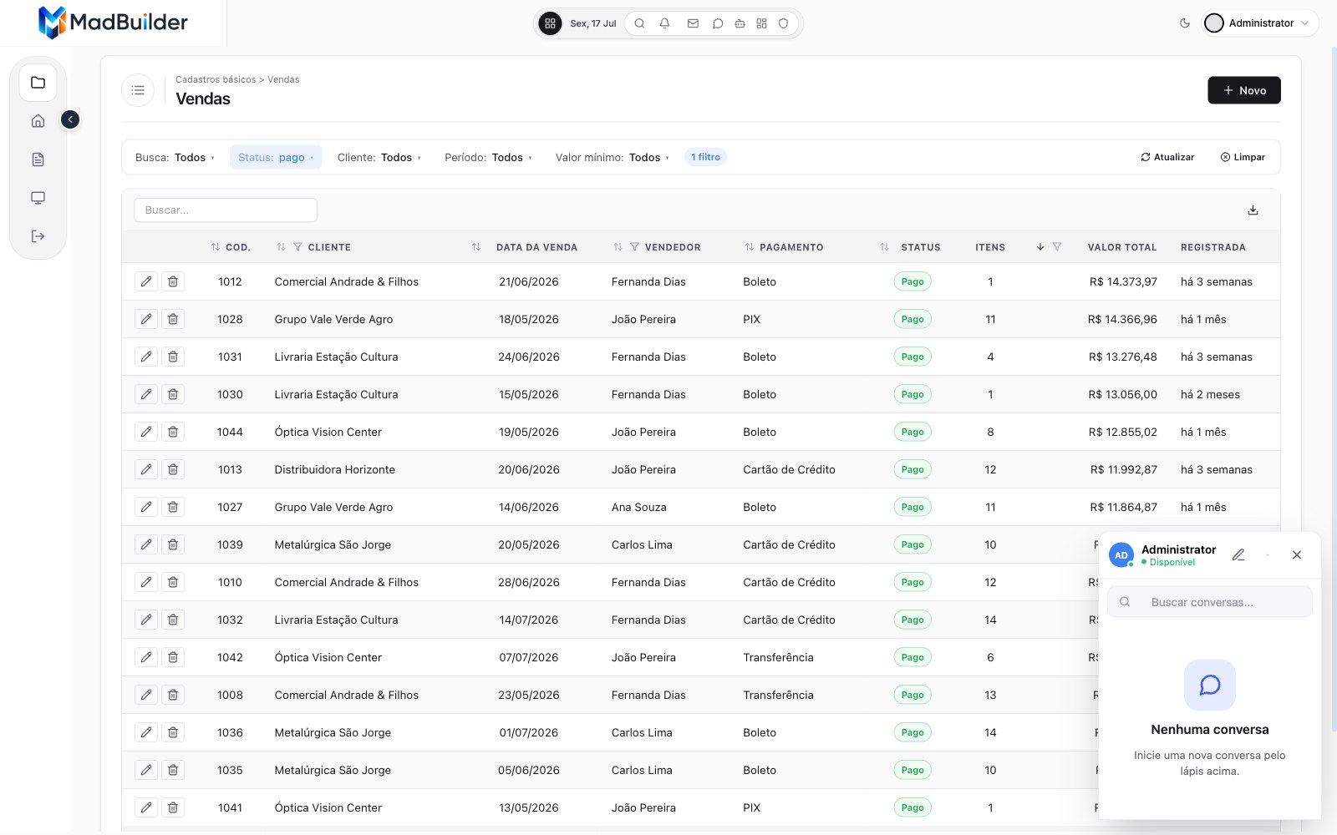Open the chat bubble icon in top bar
The width and height of the screenshot is (1337, 835).
tap(717, 23)
